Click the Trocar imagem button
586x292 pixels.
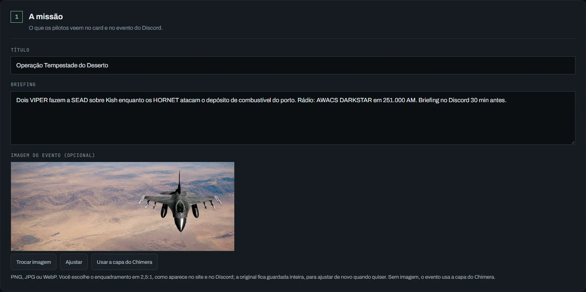pos(34,262)
